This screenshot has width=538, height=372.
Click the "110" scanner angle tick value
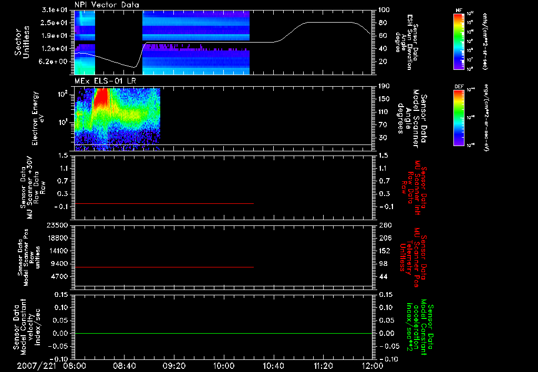[384, 112]
